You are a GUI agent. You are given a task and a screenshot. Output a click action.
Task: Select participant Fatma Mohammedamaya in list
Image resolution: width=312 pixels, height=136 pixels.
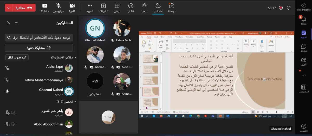(x=39, y=80)
